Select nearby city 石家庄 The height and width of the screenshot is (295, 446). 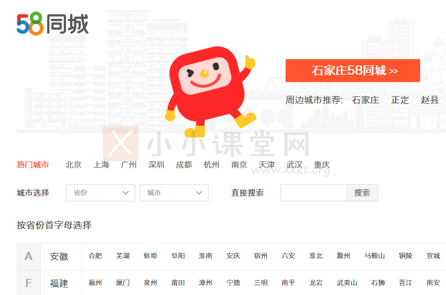tap(366, 100)
